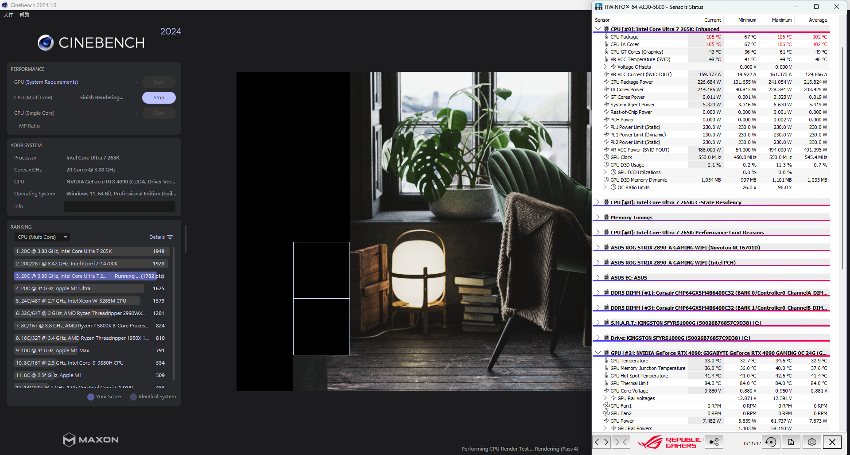Open the 文件 menu in Cinebench
Image resolution: width=850 pixels, height=455 pixels.
(x=8, y=15)
